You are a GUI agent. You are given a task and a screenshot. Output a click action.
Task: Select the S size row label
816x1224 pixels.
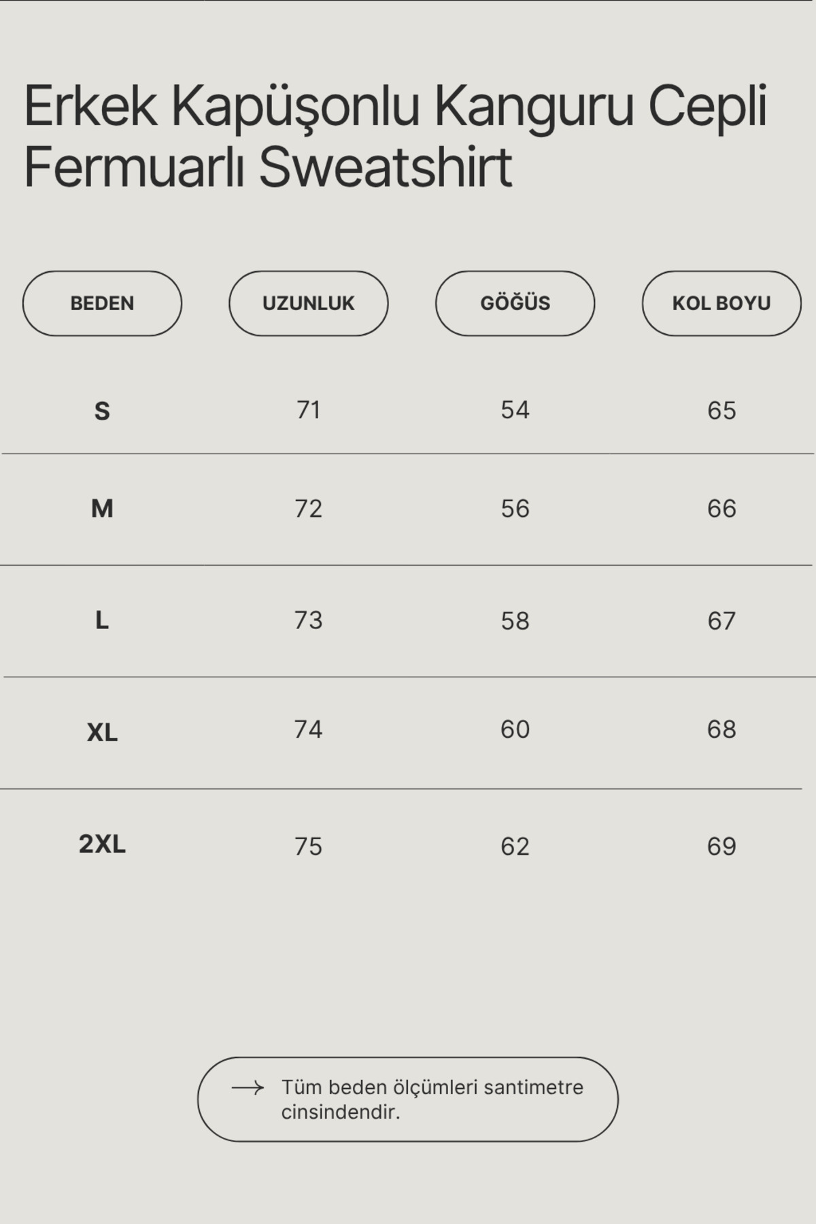[102, 411]
